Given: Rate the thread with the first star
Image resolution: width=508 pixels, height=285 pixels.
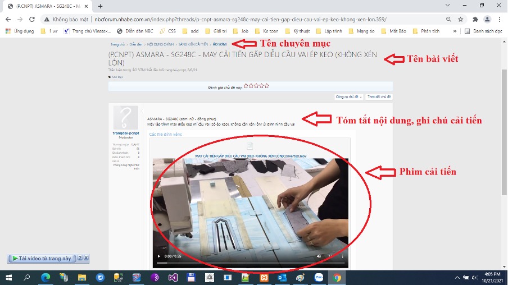Looking at the screenshot, I should [246, 86].
